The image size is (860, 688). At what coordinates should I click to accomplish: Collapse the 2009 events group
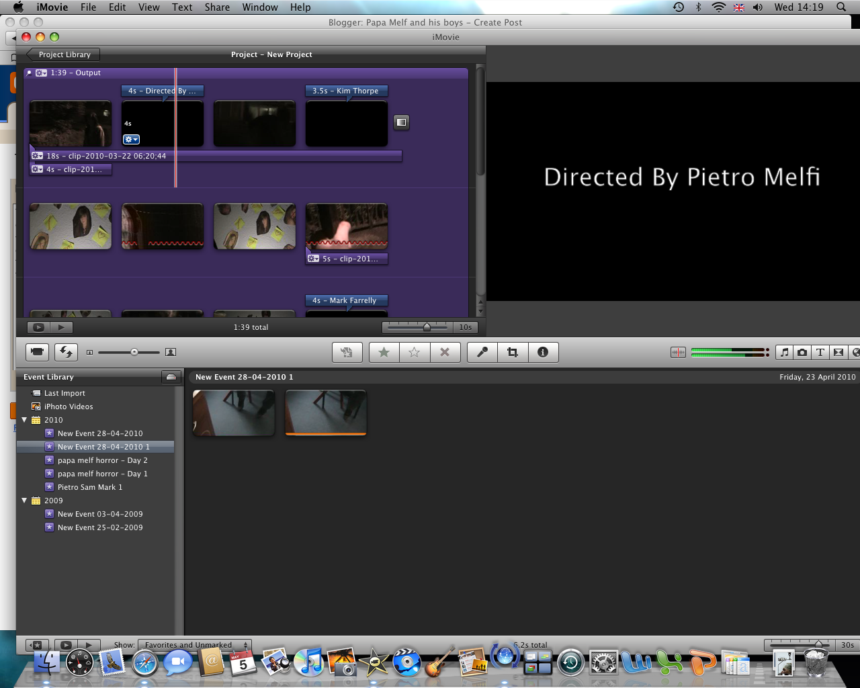(x=25, y=501)
